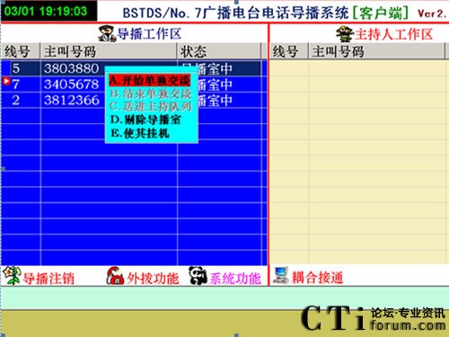
Task: Click the 耦合接通 button
Action: pyautogui.click(x=317, y=278)
